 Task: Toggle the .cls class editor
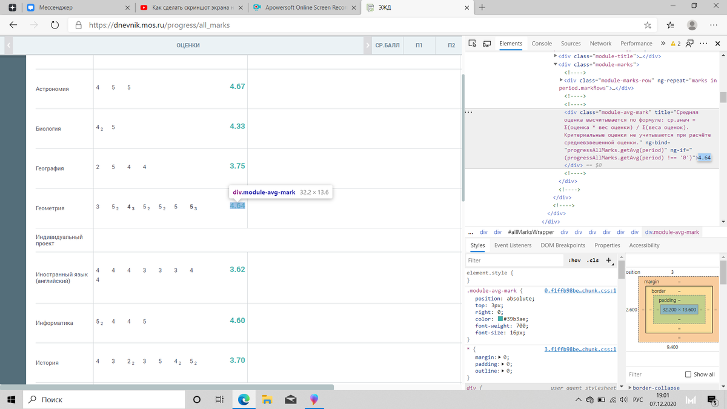coord(593,261)
